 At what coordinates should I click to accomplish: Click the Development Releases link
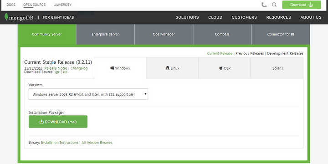coord(285,53)
